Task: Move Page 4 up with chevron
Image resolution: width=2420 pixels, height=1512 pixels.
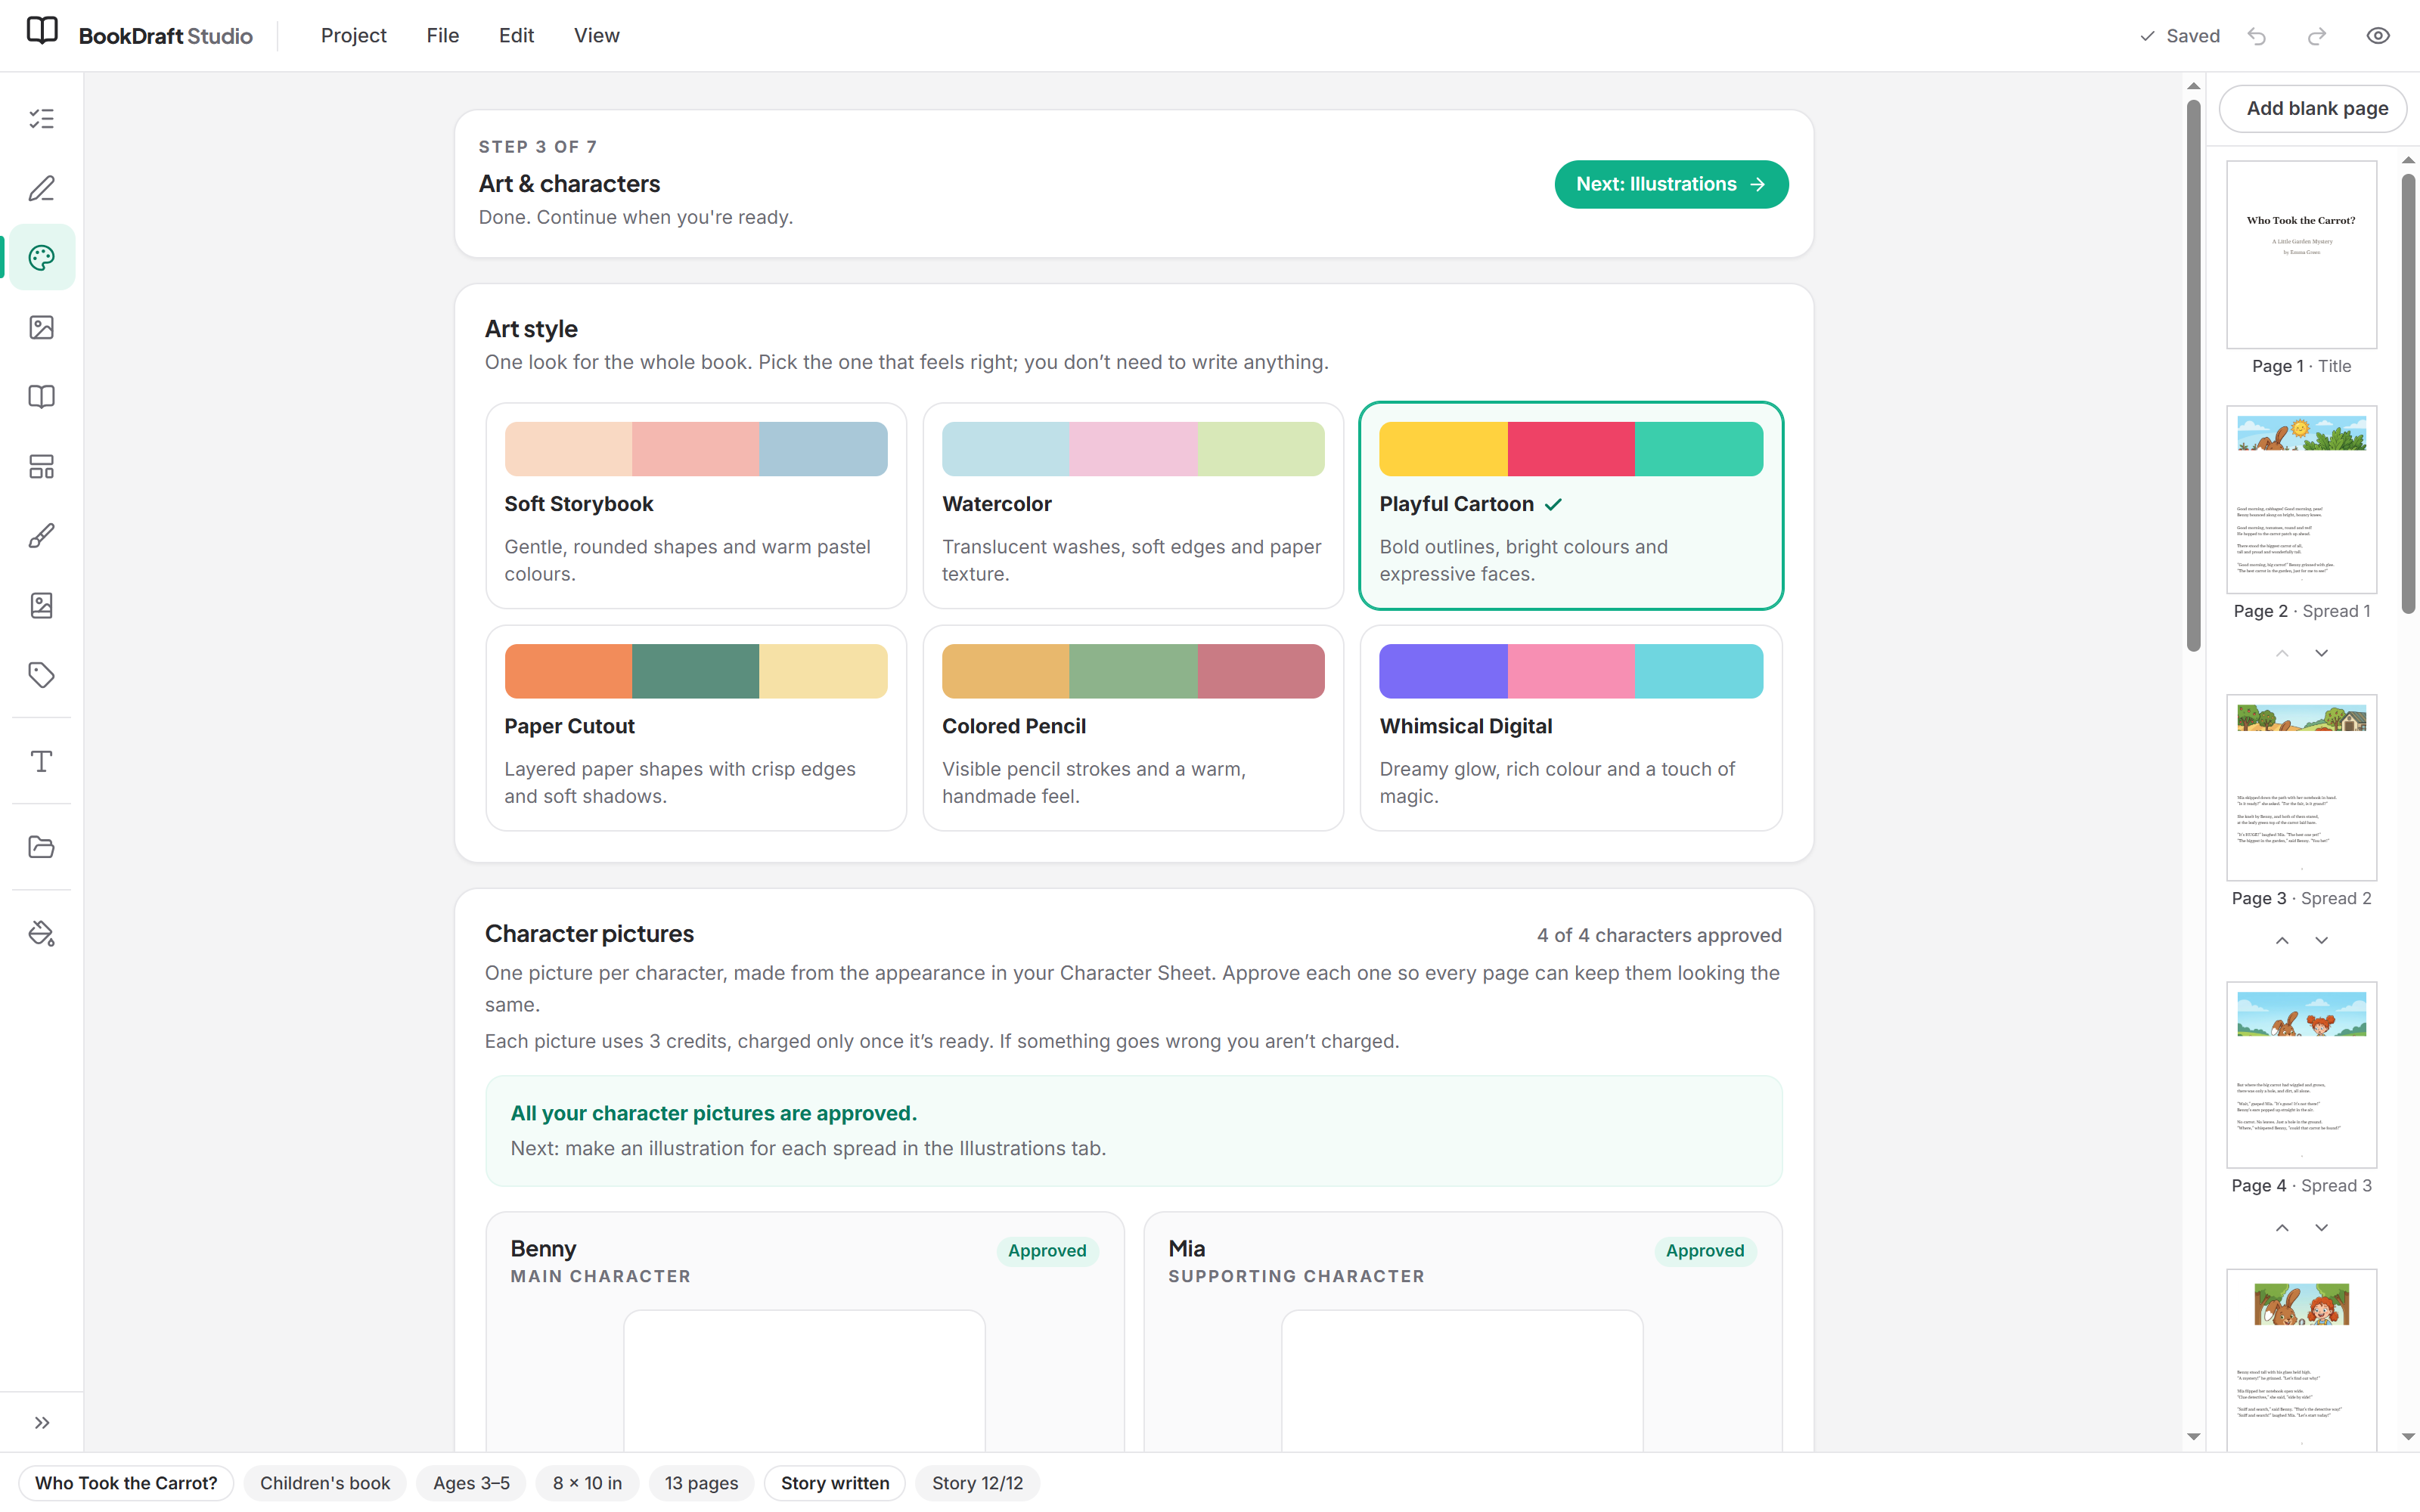Action: click(x=2282, y=1227)
